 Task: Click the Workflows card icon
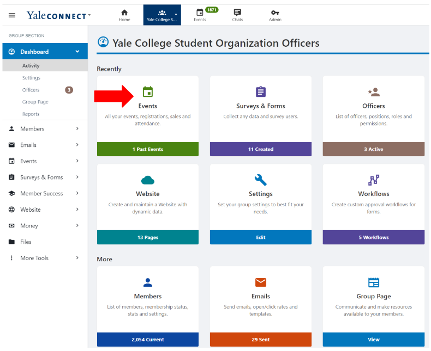374,180
